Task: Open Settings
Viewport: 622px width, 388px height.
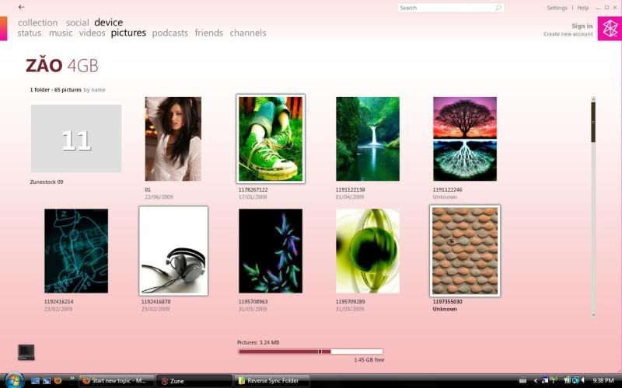Action: (557, 8)
